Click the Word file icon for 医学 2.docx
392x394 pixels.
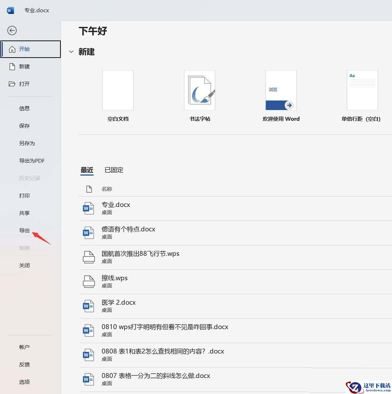point(88,306)
